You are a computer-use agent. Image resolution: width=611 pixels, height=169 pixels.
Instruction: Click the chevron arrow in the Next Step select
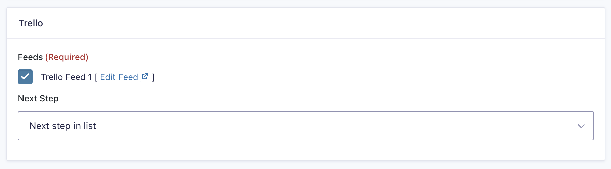(x=581, y=126)
